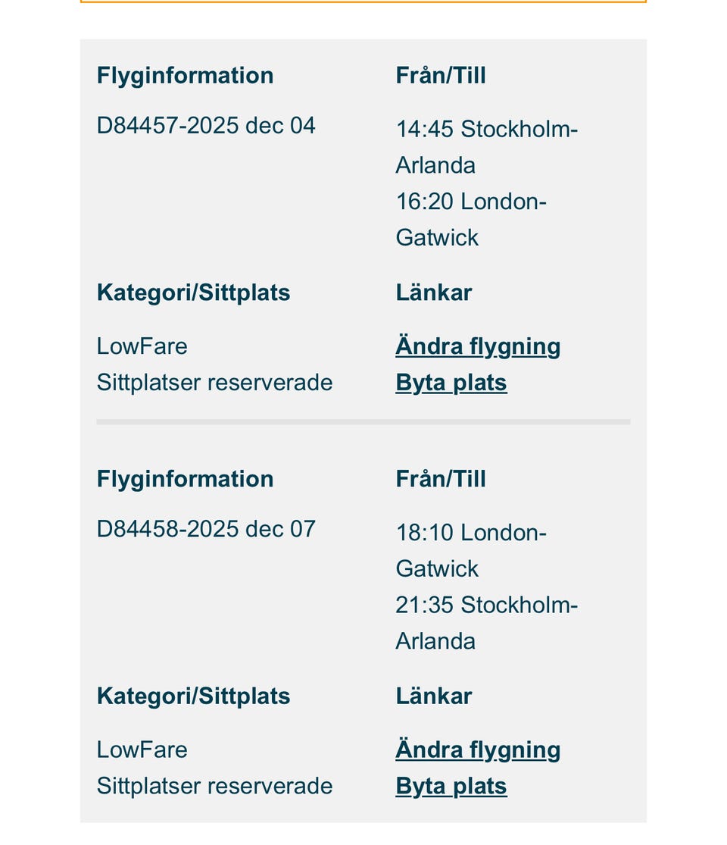Click the LowFare category for flight D84458
727x845 pixels.
click(142, 750)
